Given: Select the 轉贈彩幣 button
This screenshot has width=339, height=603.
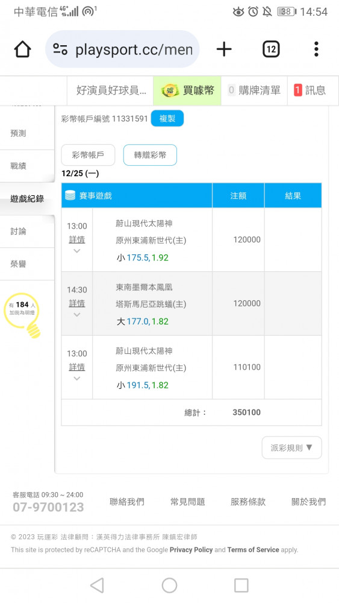Looking at the screenshot, I should point(150,155).
